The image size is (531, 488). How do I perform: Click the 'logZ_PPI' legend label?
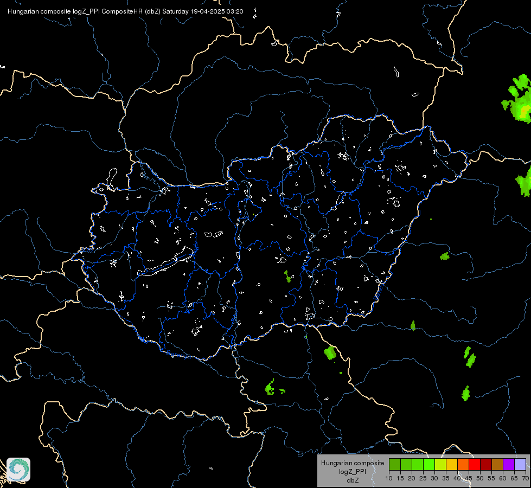pos(353,471)
